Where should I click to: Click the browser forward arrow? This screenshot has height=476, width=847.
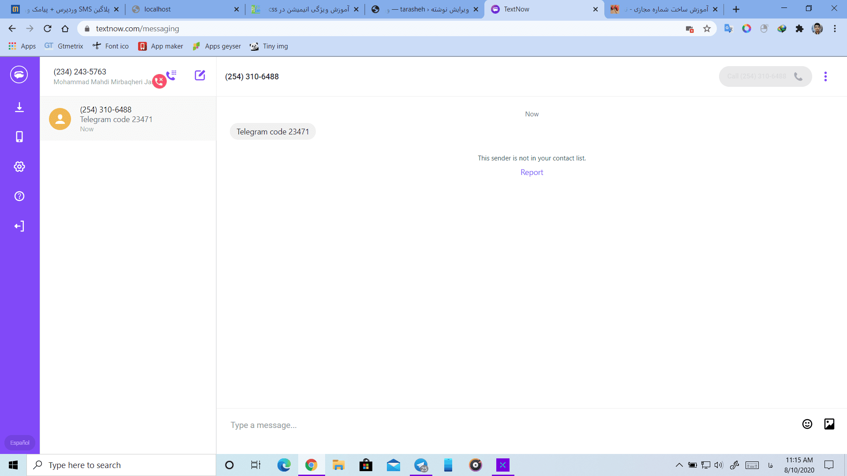tap(30, 29)
